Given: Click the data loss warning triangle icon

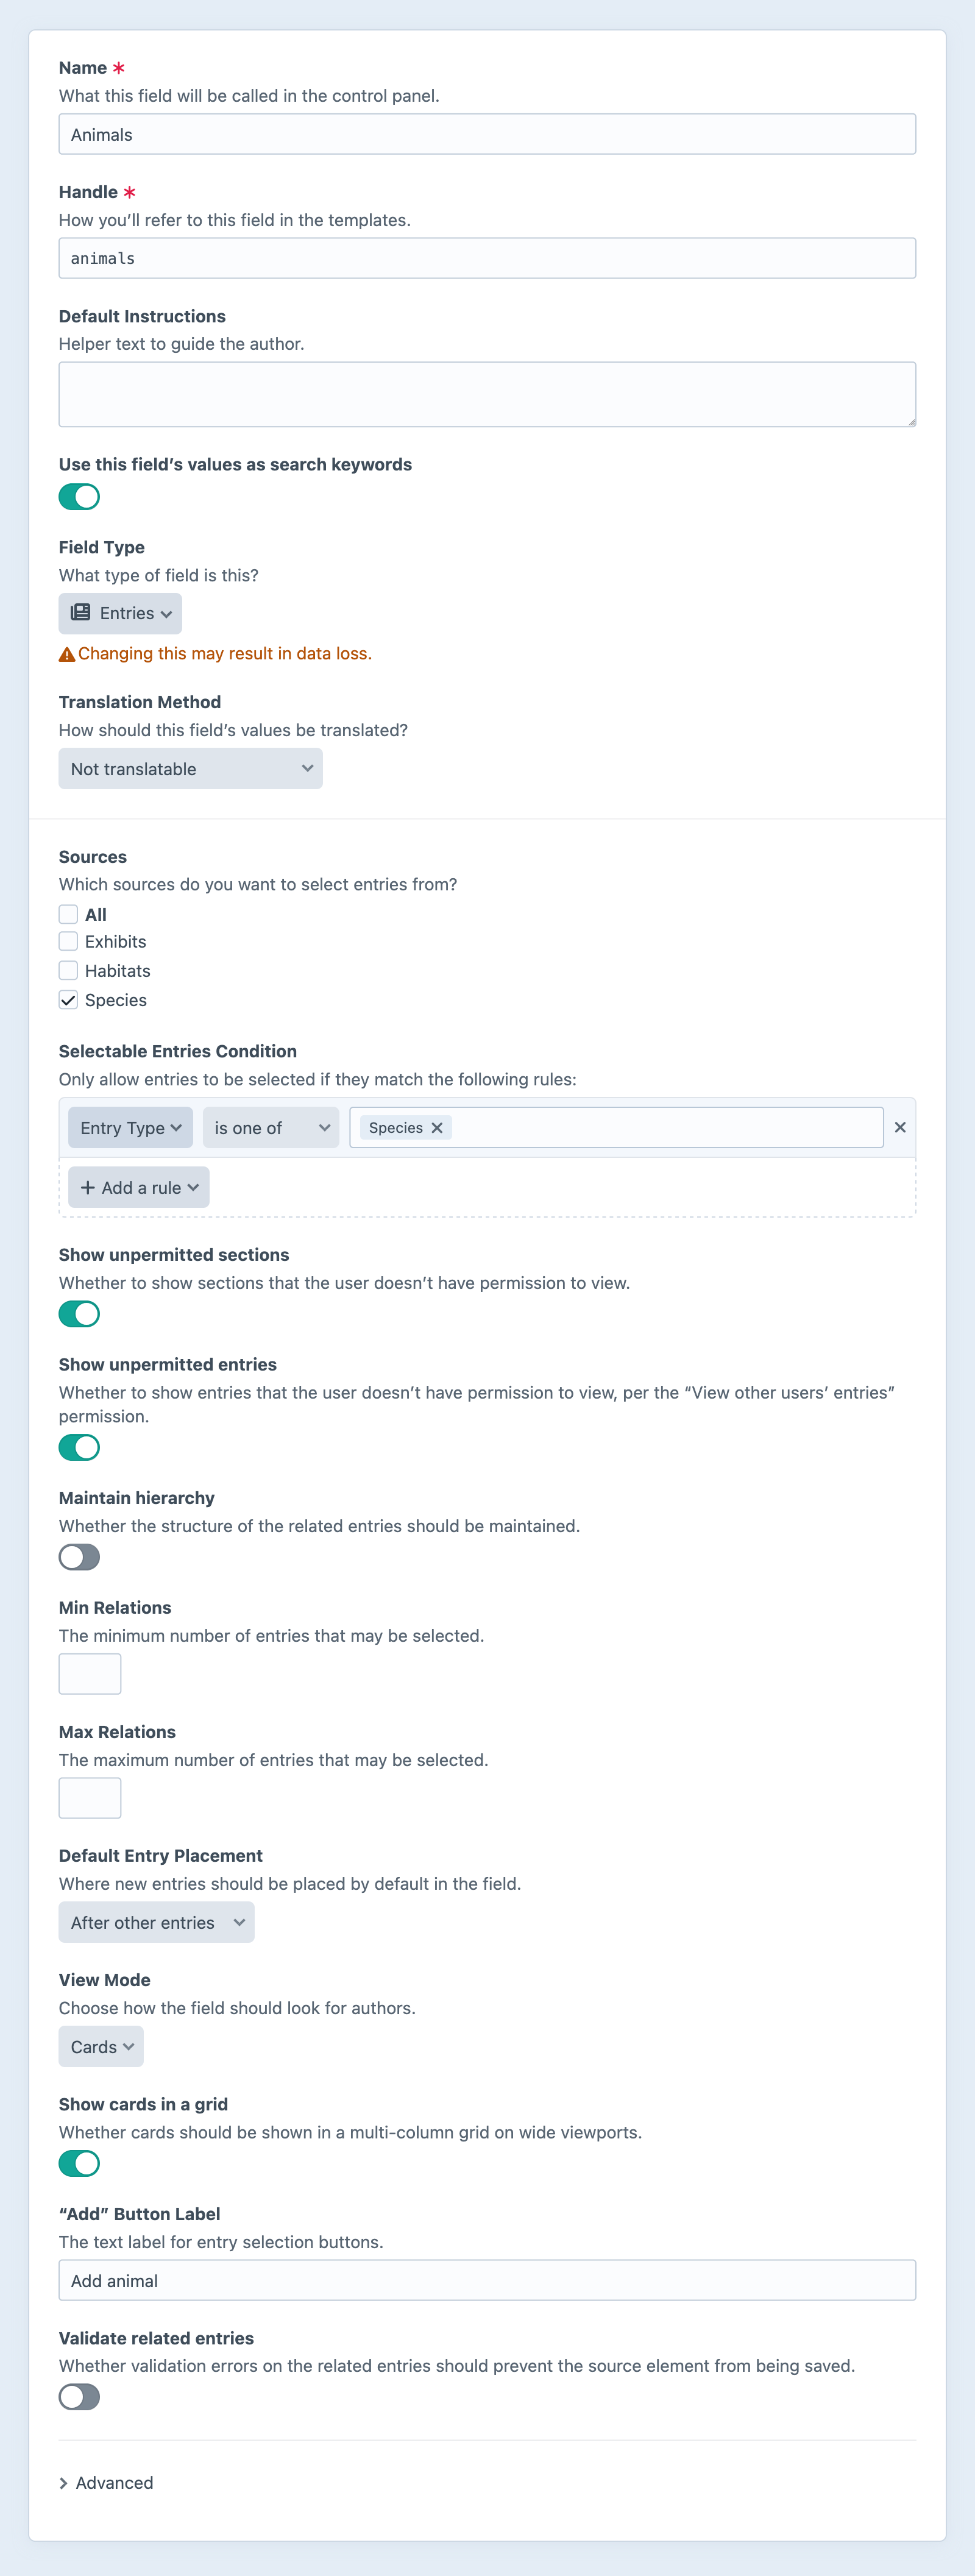Looking at the screenshot, I should (x=66, y=653).
